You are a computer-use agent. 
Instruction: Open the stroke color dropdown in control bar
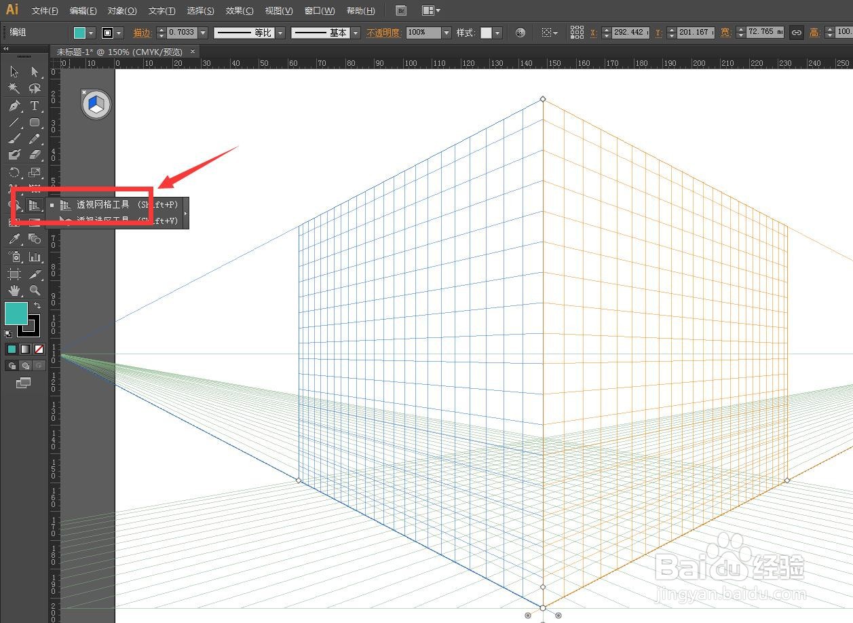(x=119, y=33)
